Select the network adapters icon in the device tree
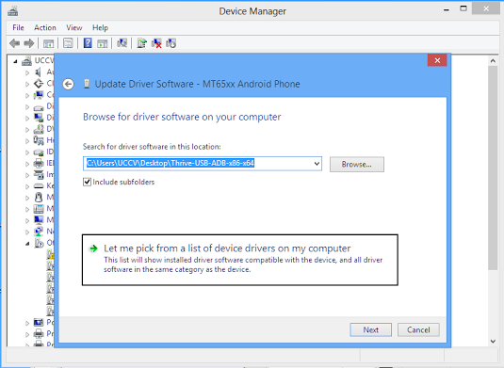 click(x=39, y=232)
